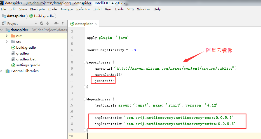
Task: Select External Libraries in project tree
Action: 25,71
